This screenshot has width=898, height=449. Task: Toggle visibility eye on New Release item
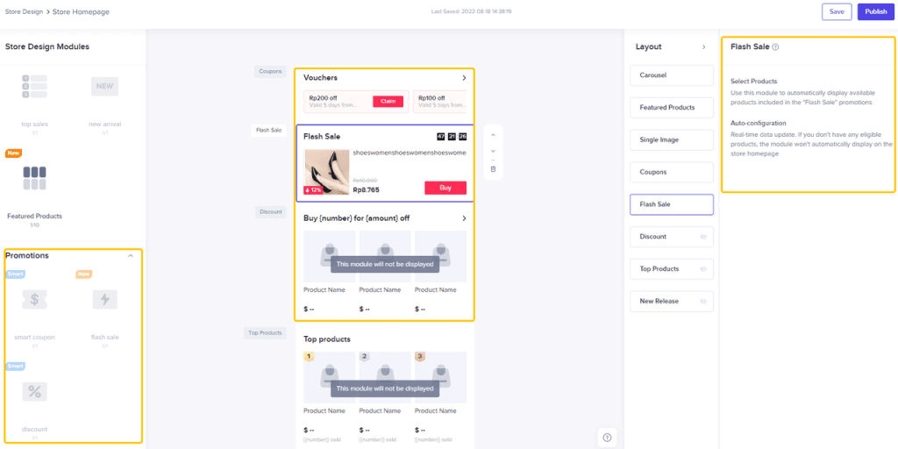703,302
